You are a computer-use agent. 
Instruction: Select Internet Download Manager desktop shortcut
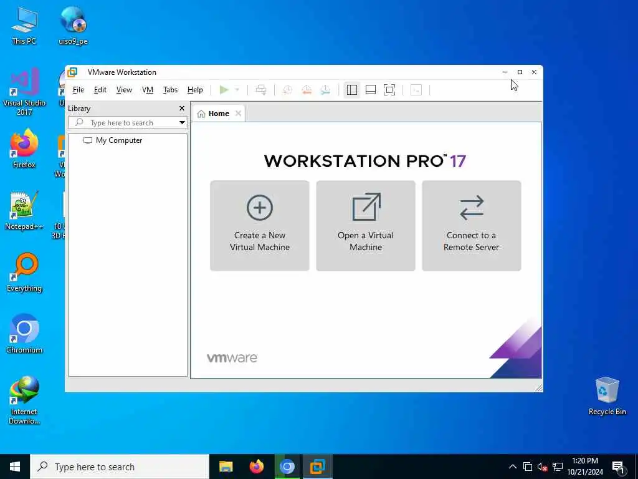[x=24, y=400]
